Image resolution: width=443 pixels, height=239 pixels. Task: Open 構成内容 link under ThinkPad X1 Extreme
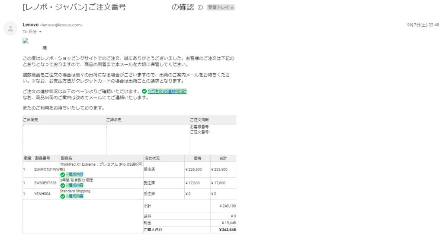point(75,174)
